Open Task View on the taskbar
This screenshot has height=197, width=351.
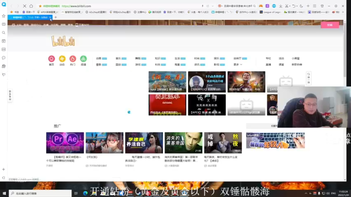pyautogui.click(x=76, y=193)
